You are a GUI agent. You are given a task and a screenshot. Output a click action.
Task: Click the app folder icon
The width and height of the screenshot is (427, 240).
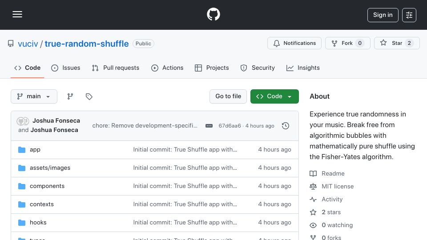tap(22, 150)
